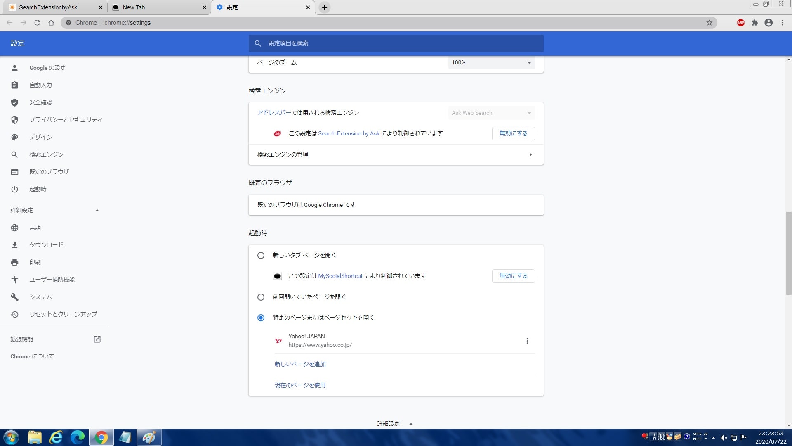Open the Windows Start menu
Image resolution: width=792 pixels, height=446 pixels.
(x=11, y=437)
